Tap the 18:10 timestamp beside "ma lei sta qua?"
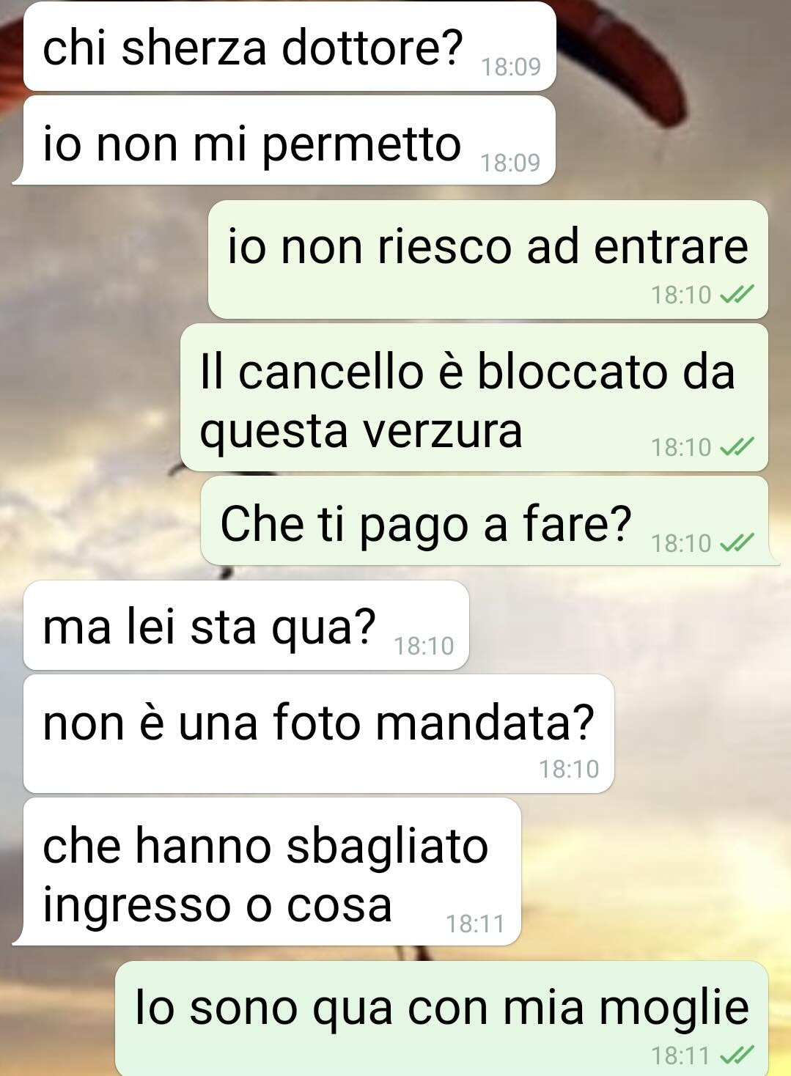The image size is (791, 1076). pyautogui.click(x=424, y=646)
